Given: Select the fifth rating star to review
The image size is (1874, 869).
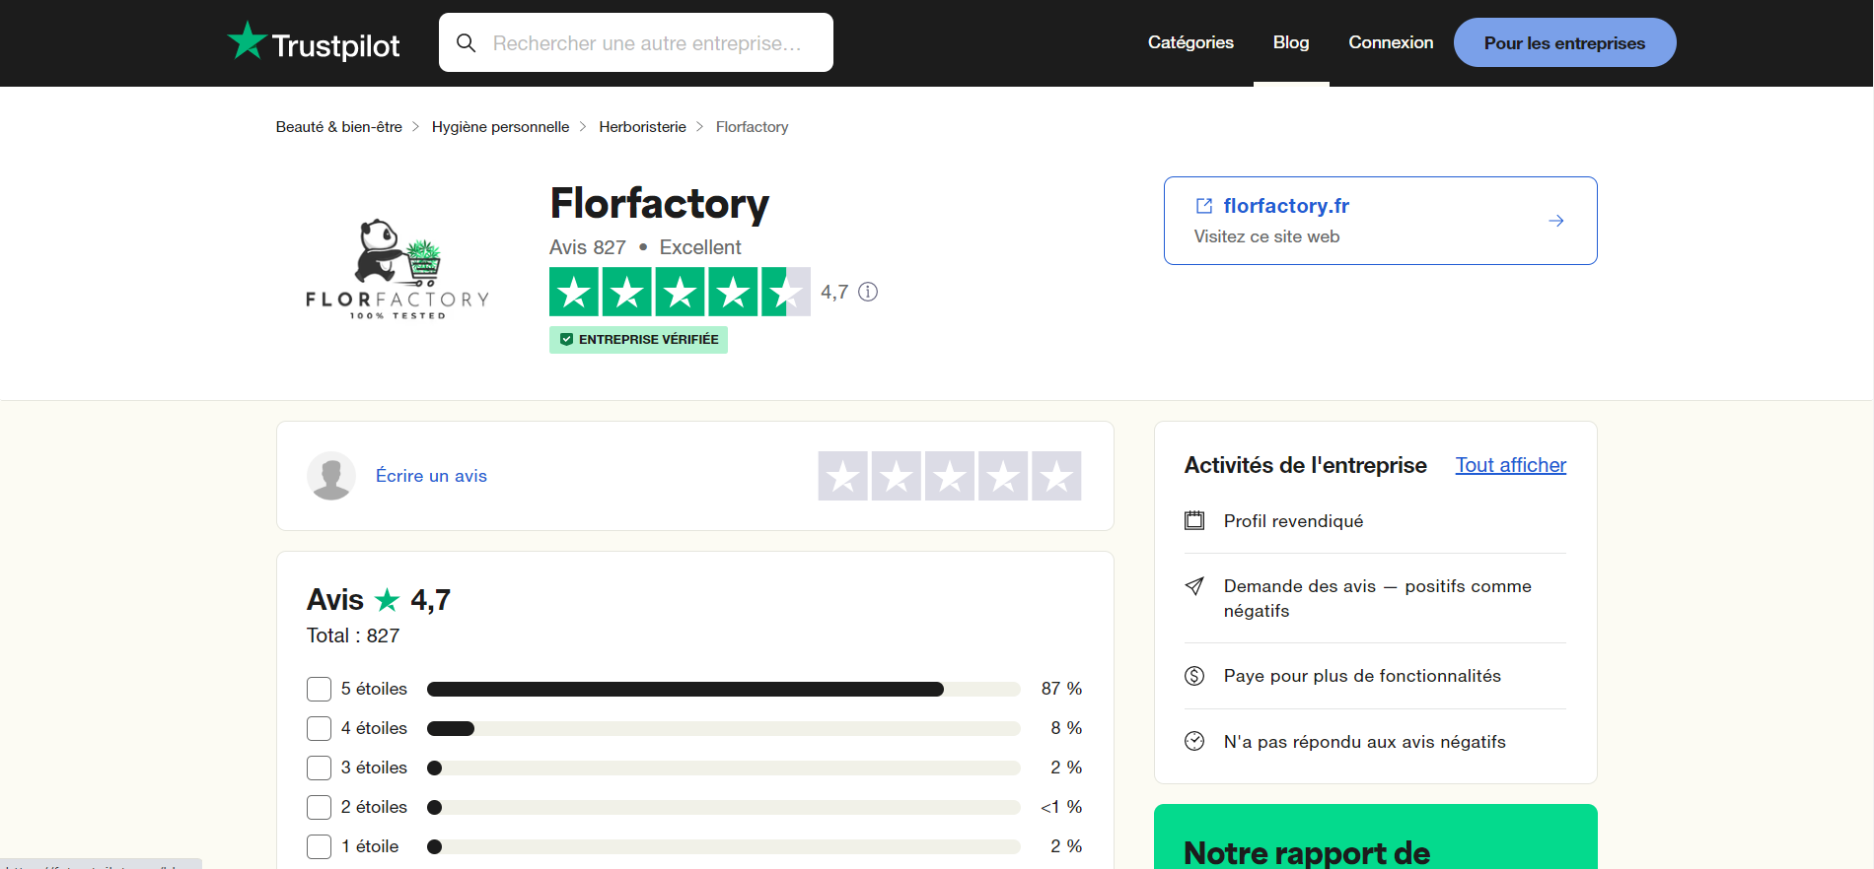Looking at the screenshot, I should (x=1056, y=476).
